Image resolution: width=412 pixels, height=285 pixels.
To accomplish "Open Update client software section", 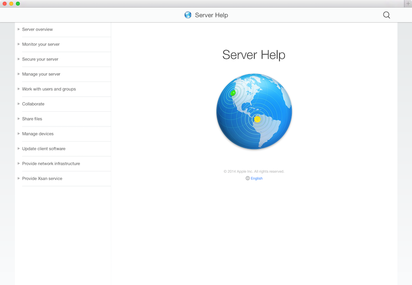I will click(43, 149).
